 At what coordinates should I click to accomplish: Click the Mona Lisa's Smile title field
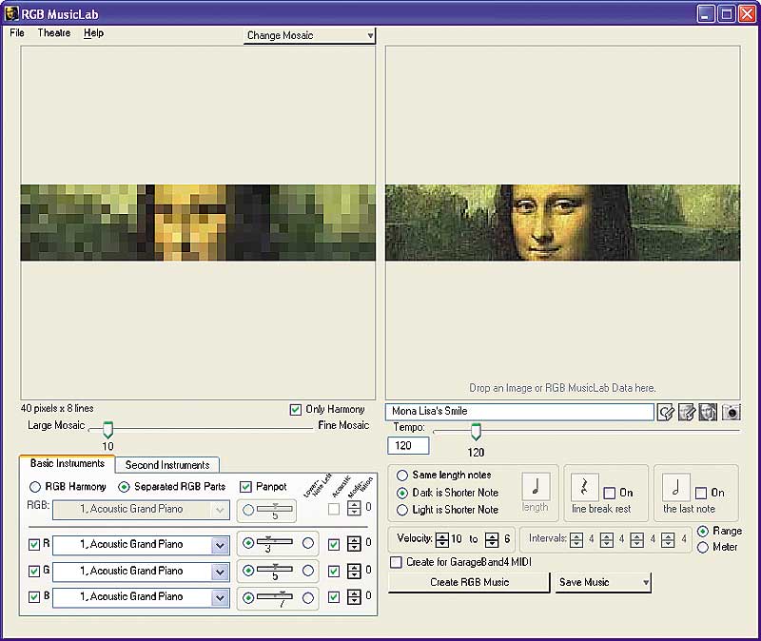point(519,412)
